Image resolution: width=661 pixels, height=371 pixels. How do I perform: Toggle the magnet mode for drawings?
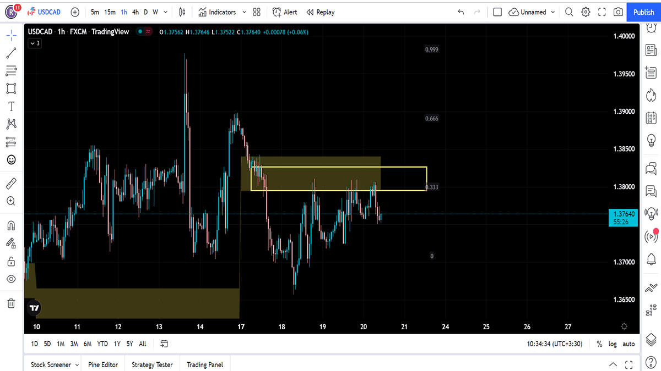(x=11, y=225)
